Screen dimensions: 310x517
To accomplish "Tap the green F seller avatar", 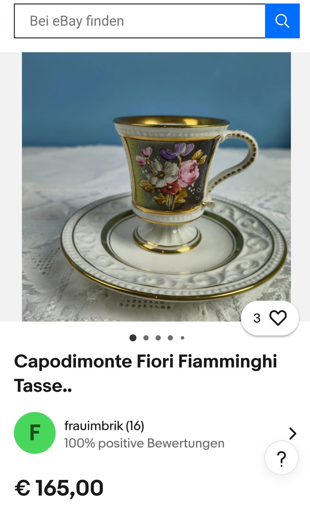I will tap(35, 433).
